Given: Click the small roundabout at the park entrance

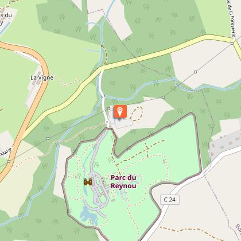Looking at the screenshot, I should tap(107, 122).
